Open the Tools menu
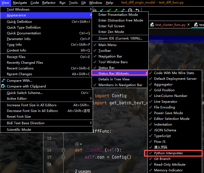This screenshot has height=173, width=204. click(73, 3)
